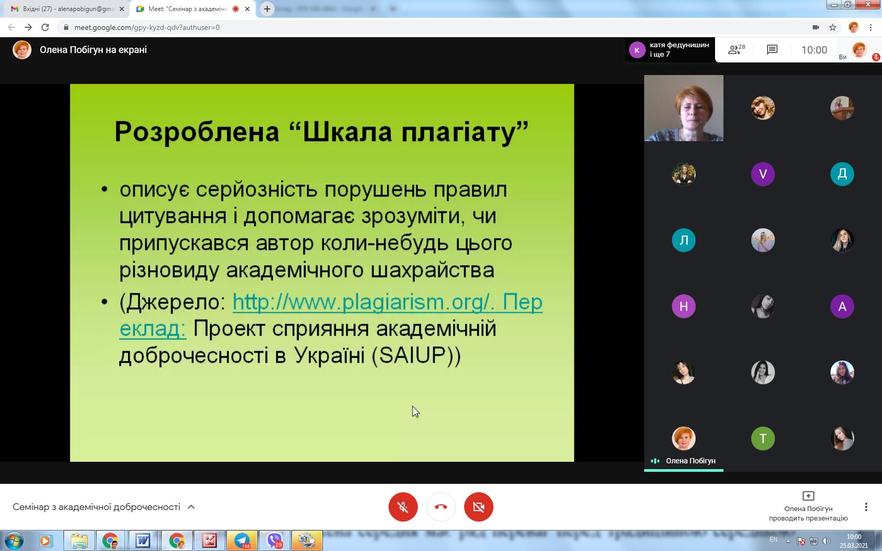
Task: Open Microsoft Word from the taskbar
Action: tap(143, 540)
